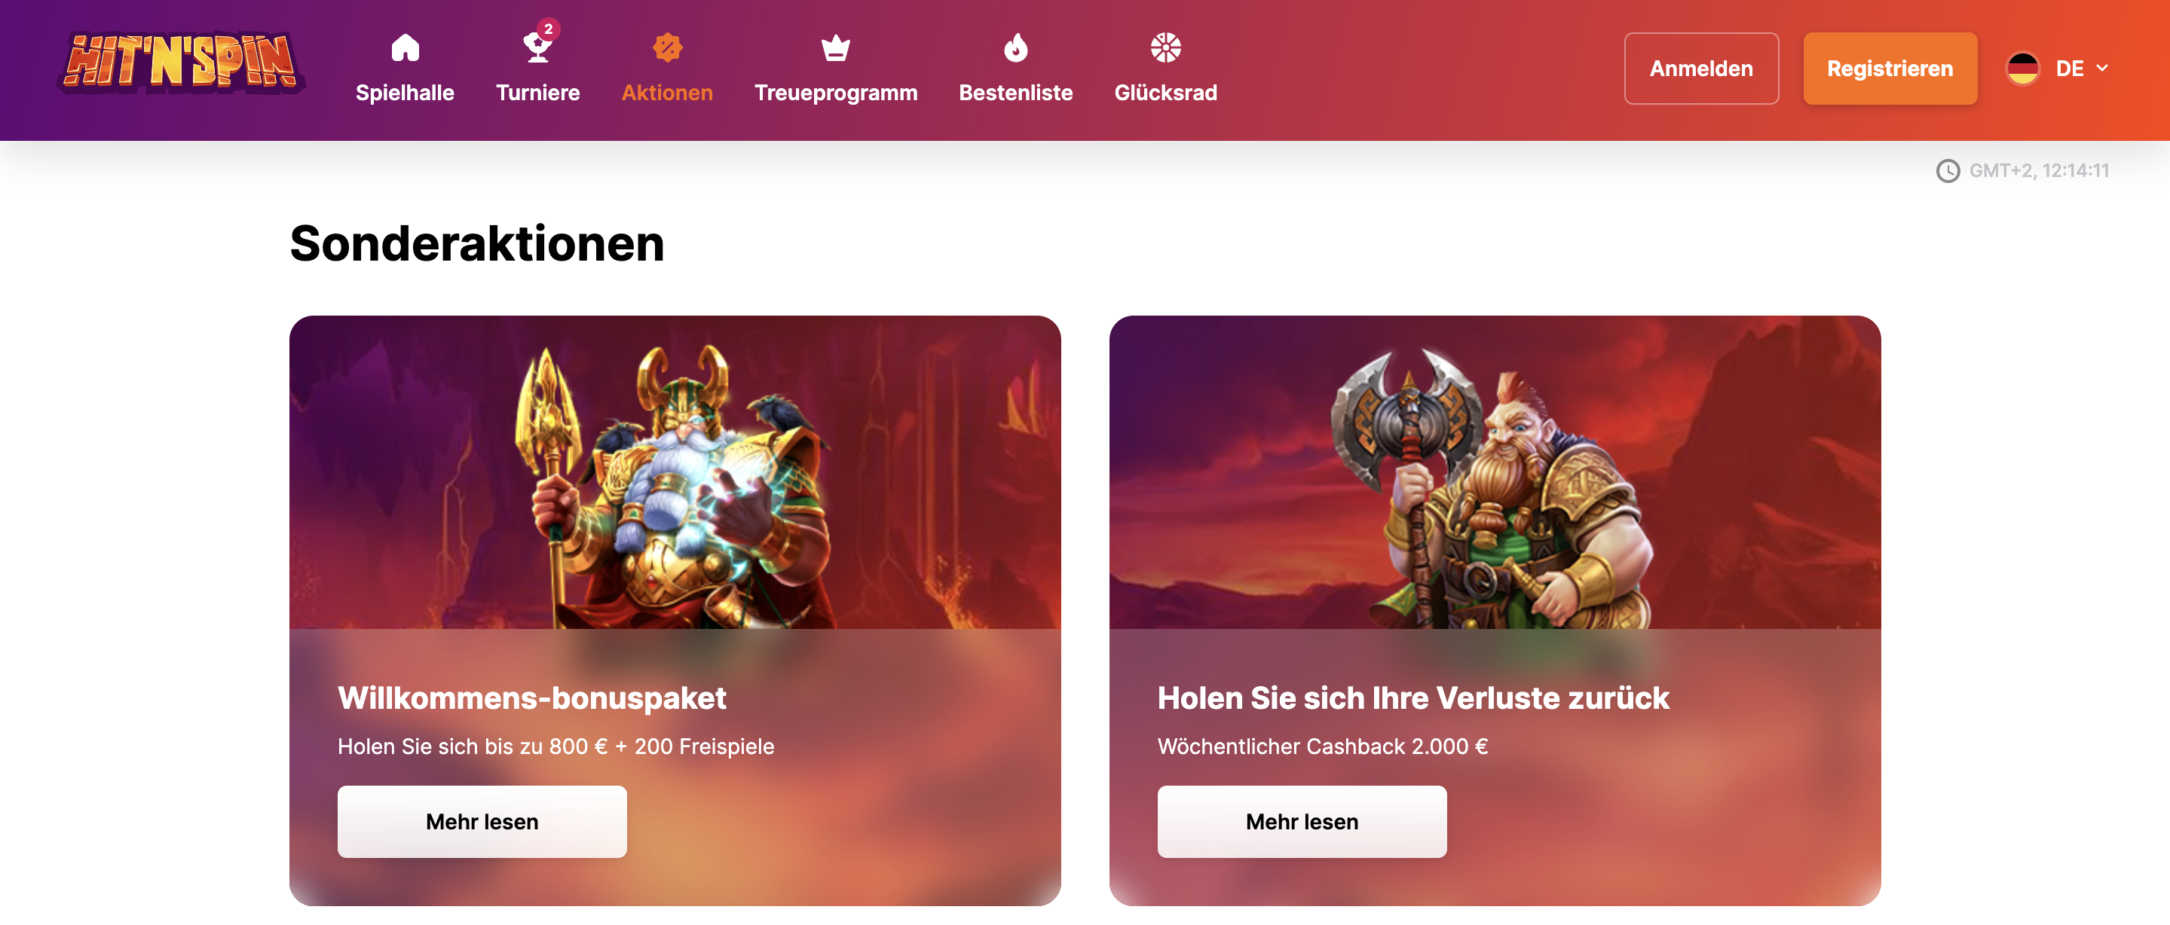Image resolution: width=2170 pixels, height=925 pixels.
Task: Click the Bestenliste flame icon
Action: coord(1016,48)
